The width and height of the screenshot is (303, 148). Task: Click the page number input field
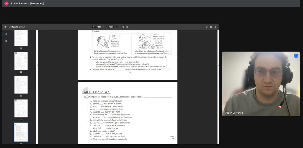coord(94,27)
